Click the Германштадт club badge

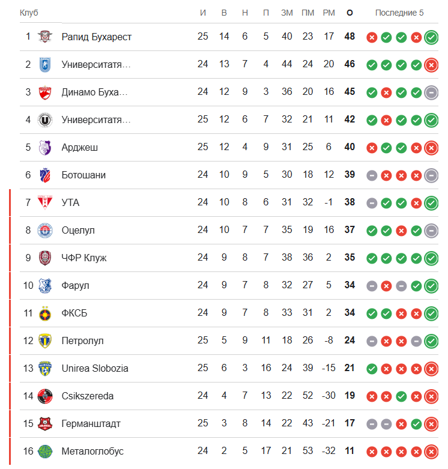pyautogui.click(x=45, y=423)
